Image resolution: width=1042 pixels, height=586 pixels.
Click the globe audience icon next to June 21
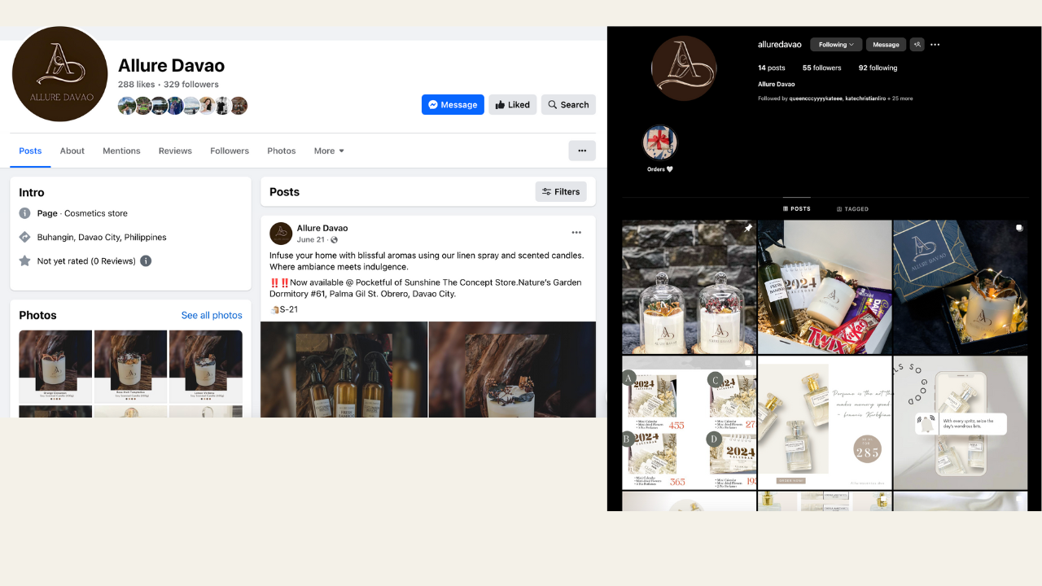[335, 240]
